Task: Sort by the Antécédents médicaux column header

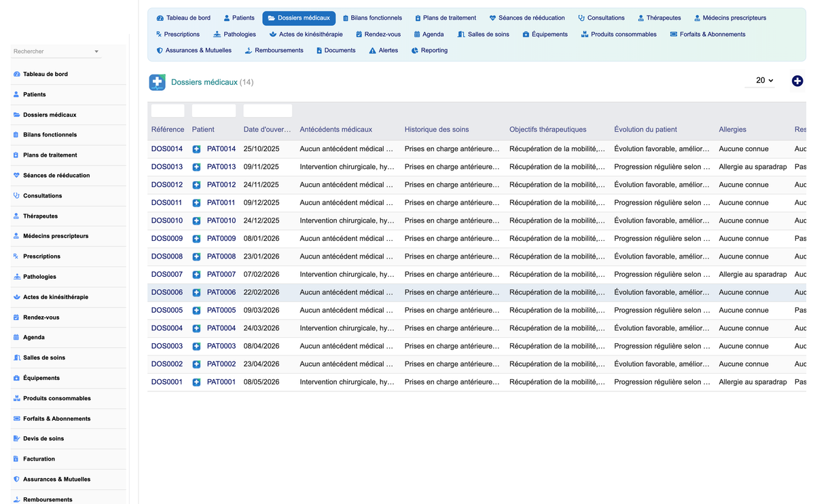Action: click(336, 130)
